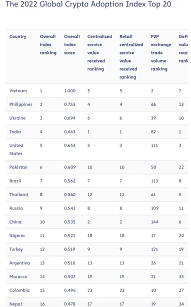Screen dimensions: 191x307
Task: Click the Overall index score header
Action: click(x=72, y=44)
